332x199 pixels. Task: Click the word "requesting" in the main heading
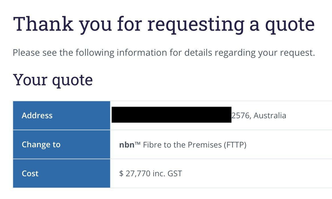[x=196, y=25]
